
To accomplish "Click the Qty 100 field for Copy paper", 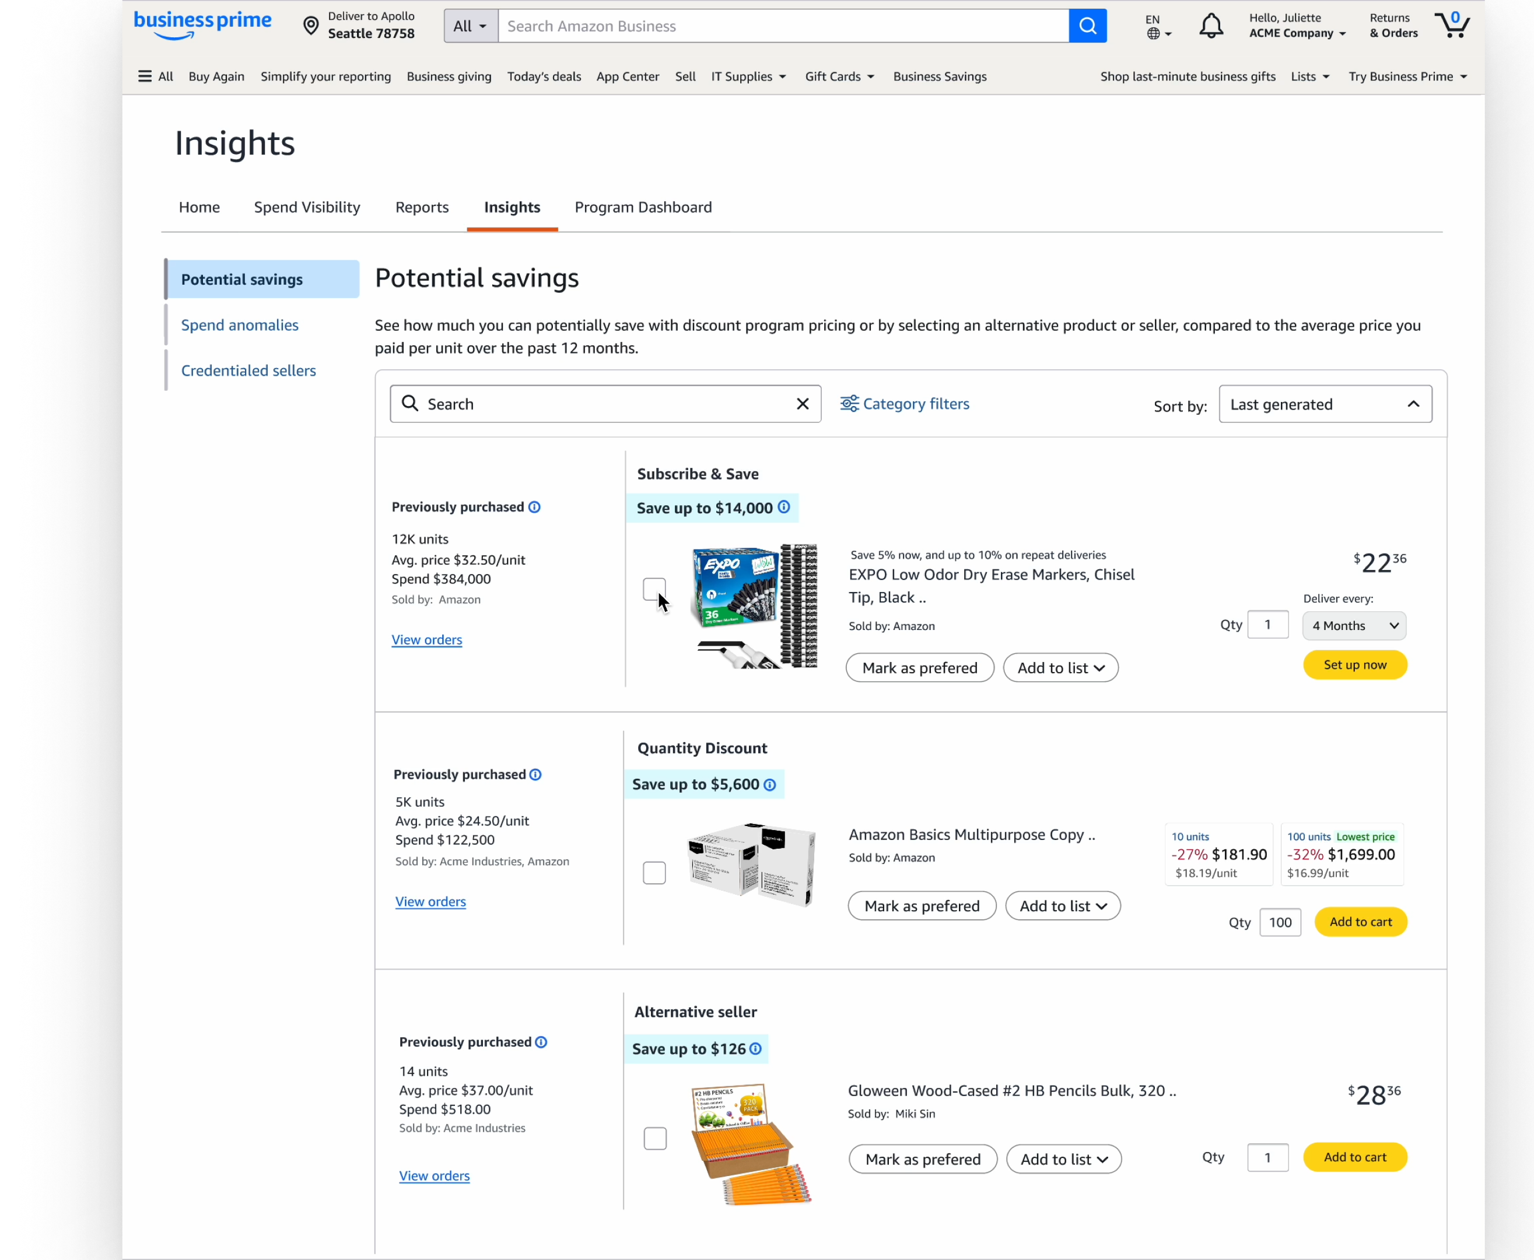I will pyautogui.click(x=1280, y=922).
